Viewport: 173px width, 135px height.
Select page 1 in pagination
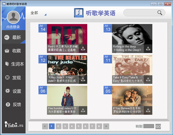click(52, 126)
